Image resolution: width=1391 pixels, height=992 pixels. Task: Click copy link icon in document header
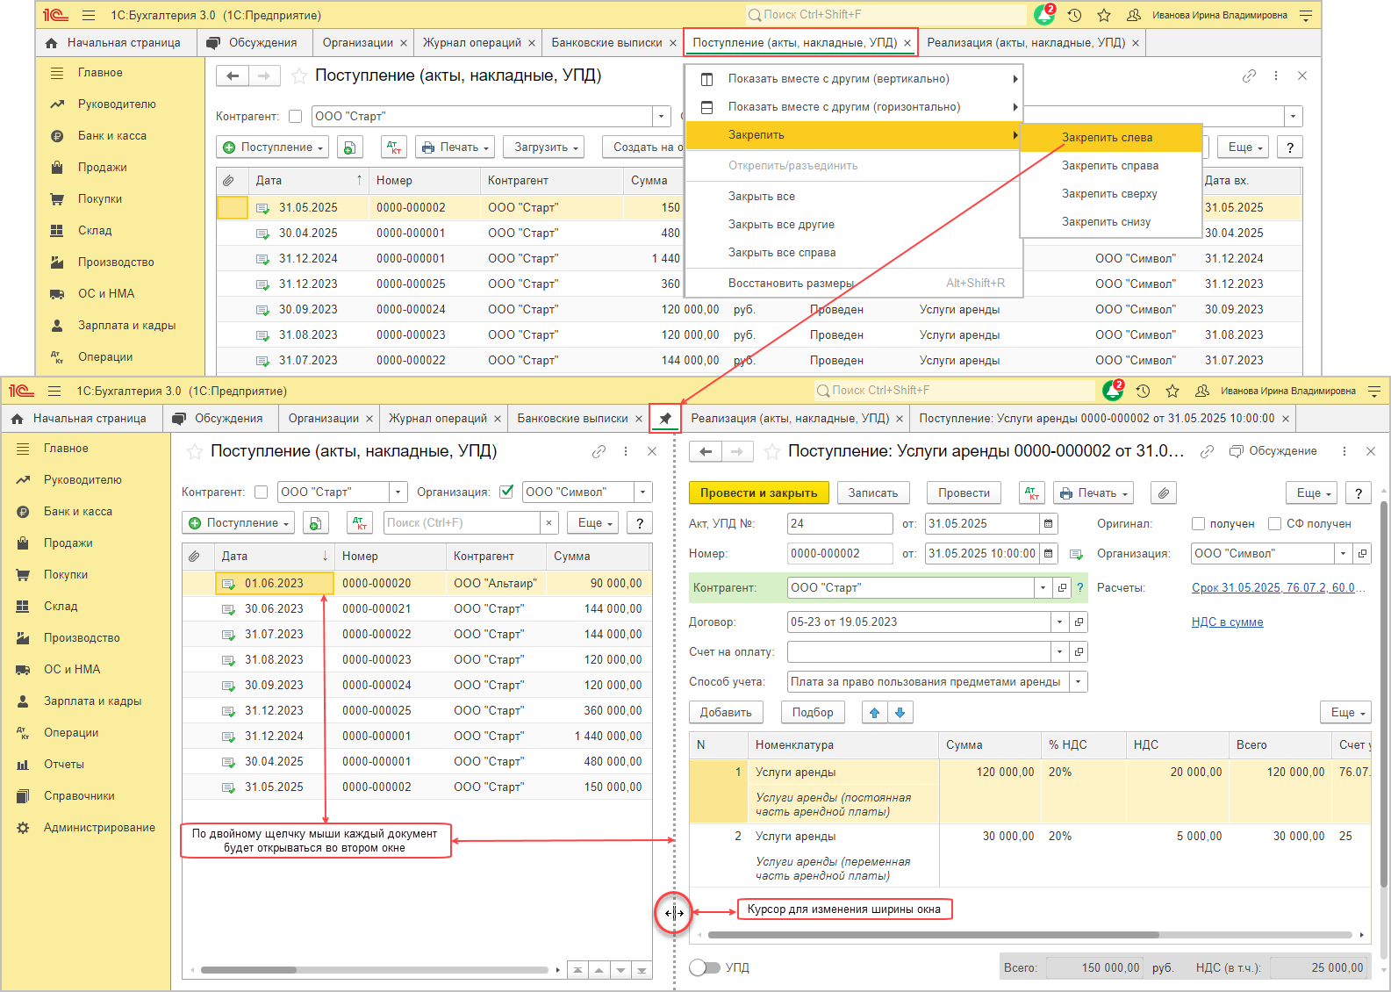click(x=1207, y=451)
